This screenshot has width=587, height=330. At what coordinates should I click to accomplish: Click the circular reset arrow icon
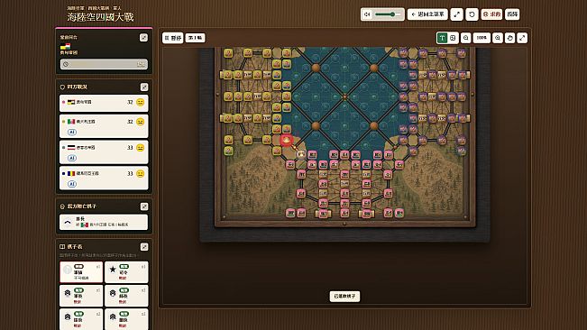472,14
